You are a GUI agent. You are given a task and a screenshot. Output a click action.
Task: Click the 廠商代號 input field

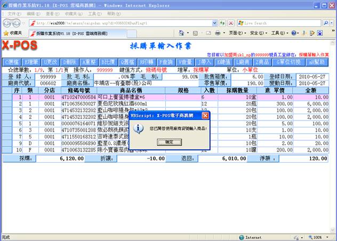[48, 83]
